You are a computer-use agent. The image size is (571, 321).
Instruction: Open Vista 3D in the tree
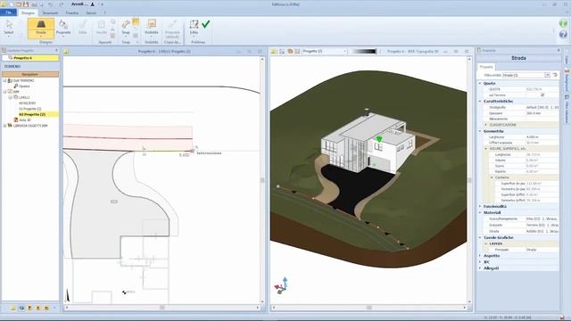click(x=25, y=119)
